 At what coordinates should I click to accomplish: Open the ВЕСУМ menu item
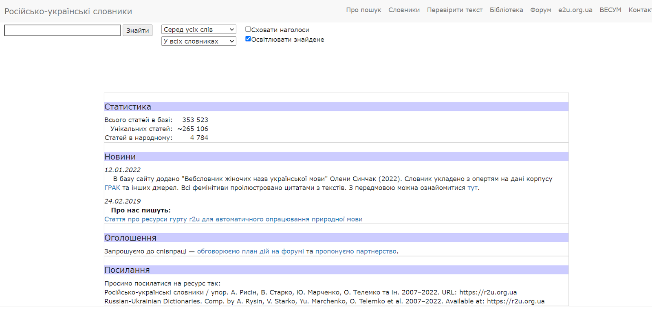[610, 10]
